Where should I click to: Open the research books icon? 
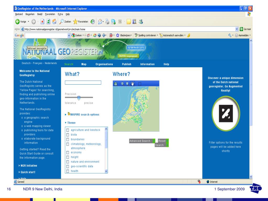(135, 21)
